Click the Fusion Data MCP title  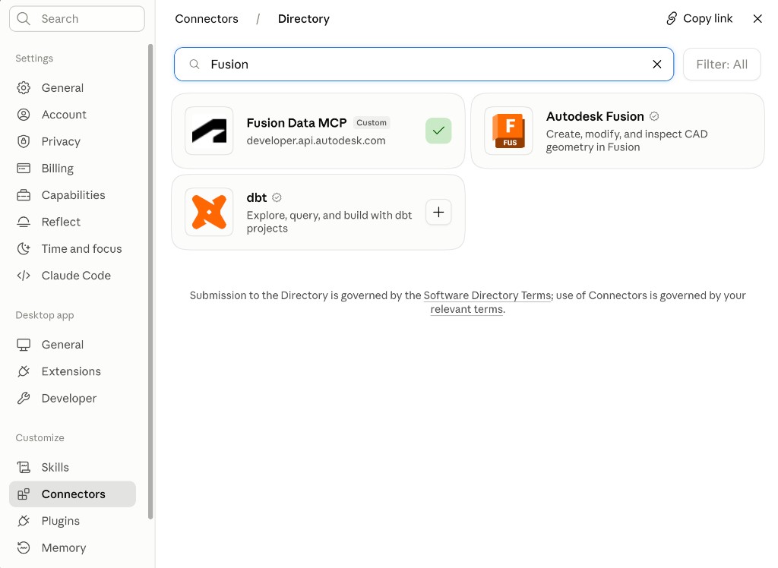coord(297,123)
